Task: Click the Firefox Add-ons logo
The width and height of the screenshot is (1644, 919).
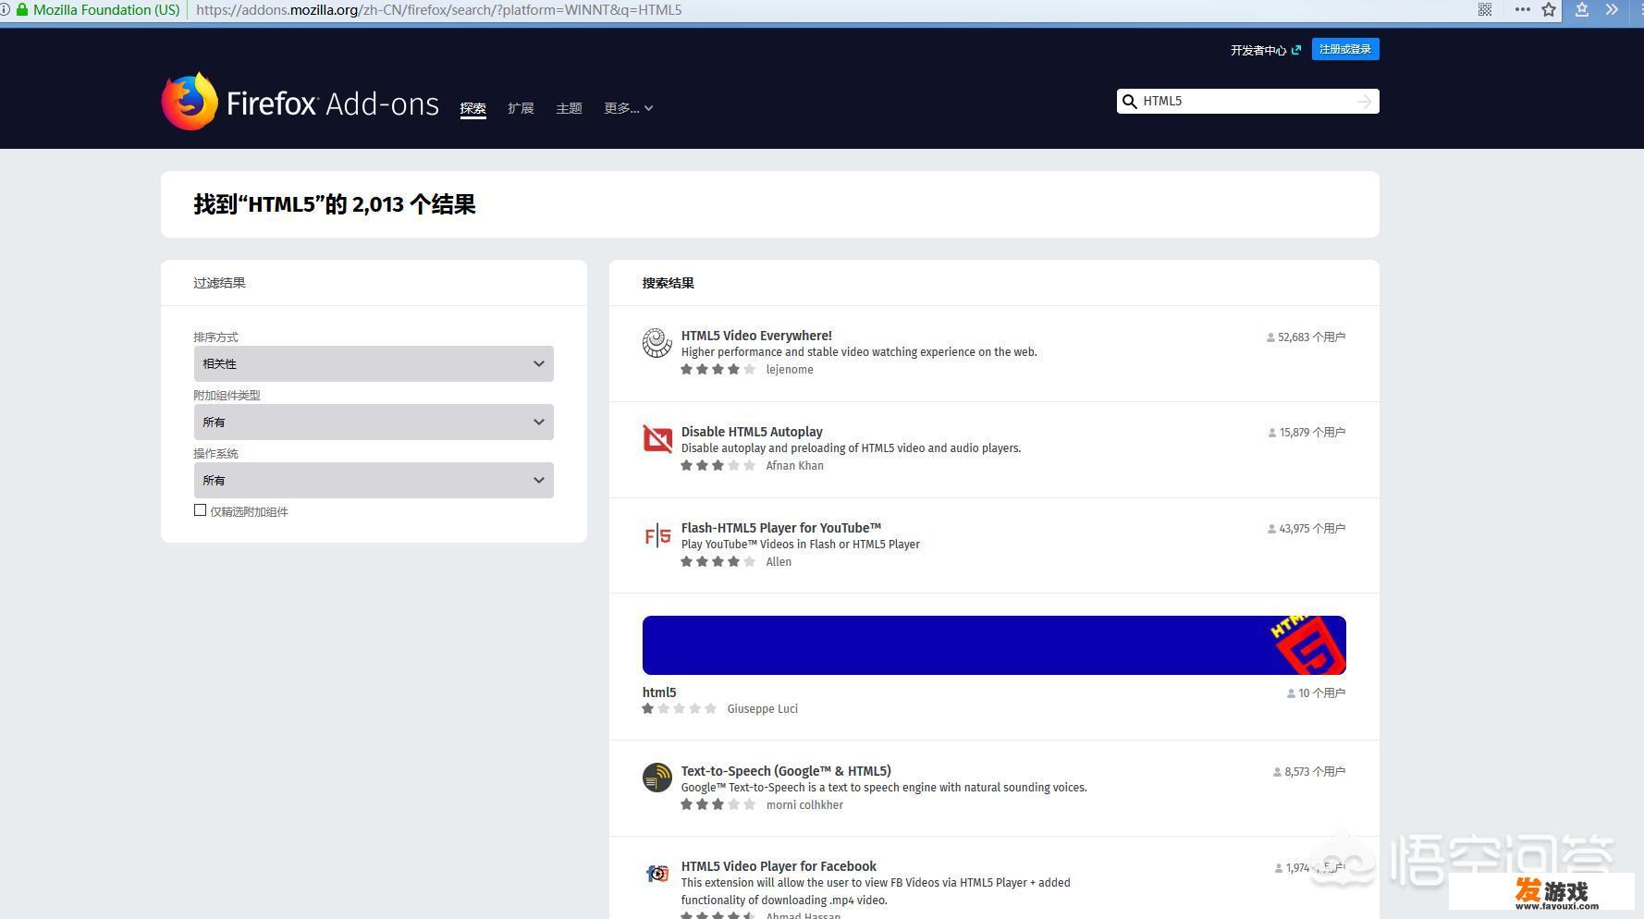Action: point(301,102)
